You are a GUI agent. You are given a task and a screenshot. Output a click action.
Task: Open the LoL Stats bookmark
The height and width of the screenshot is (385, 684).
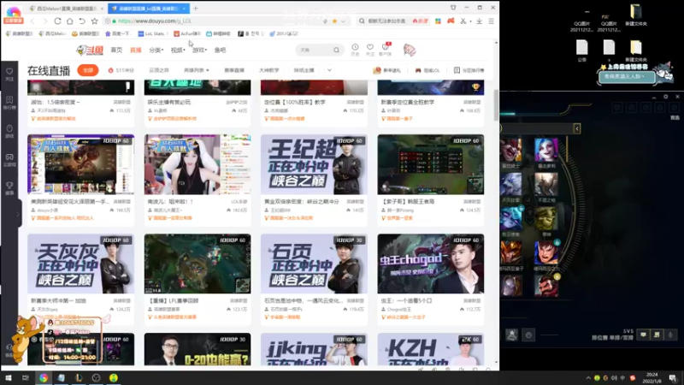pos(151,33)
